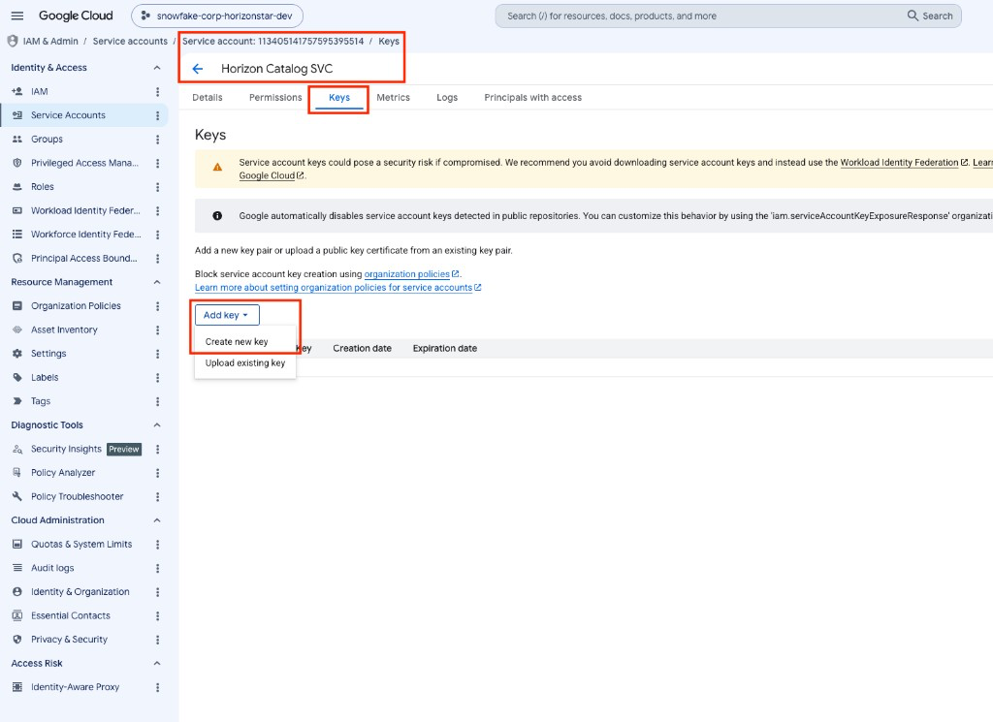Click the Privacy & Security shield icon

[17, 640]
